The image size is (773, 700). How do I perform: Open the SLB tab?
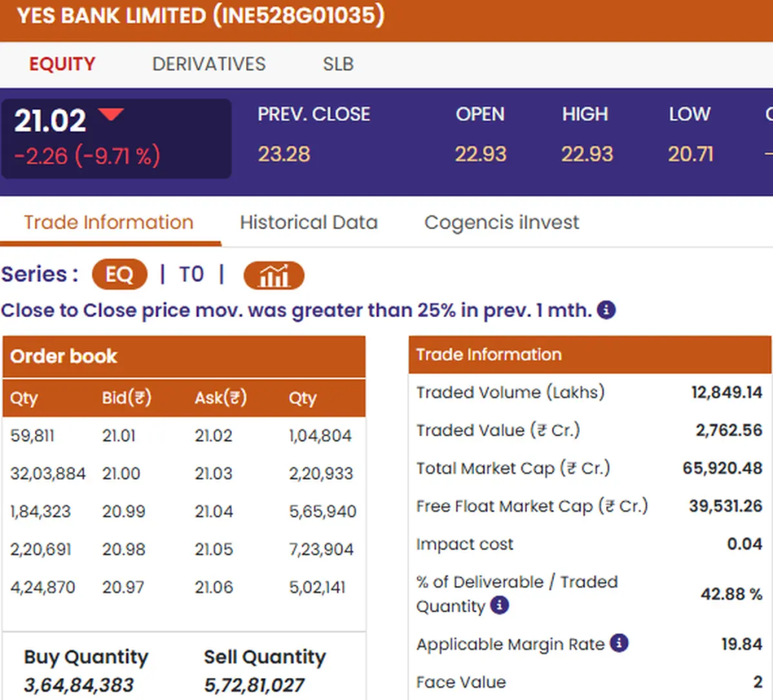pyautogui.click(x=338, y=64)
